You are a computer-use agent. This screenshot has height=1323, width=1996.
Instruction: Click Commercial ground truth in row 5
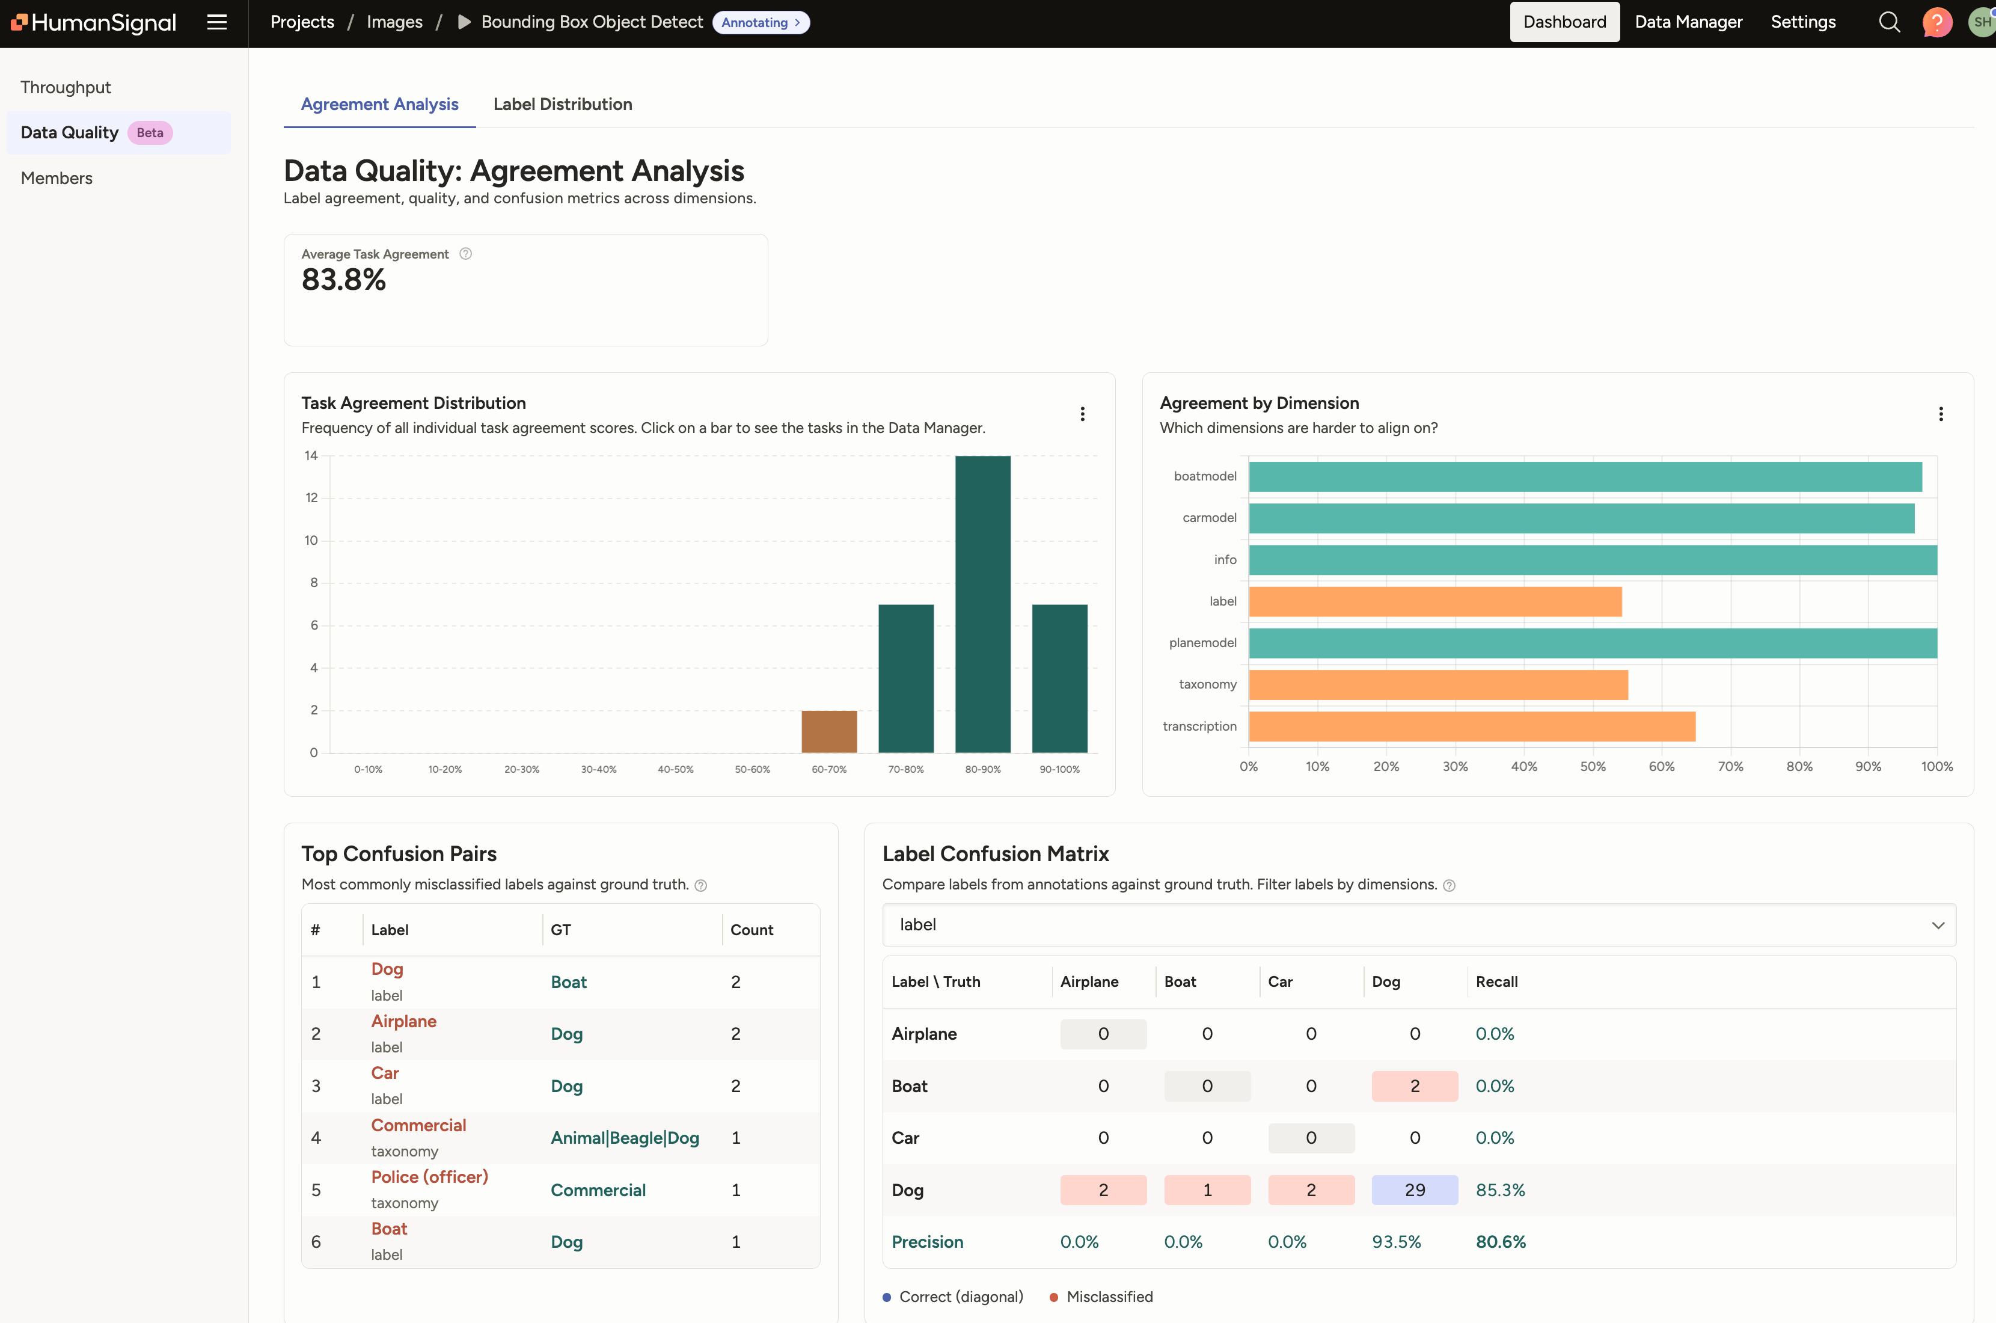coord(598,1191)
